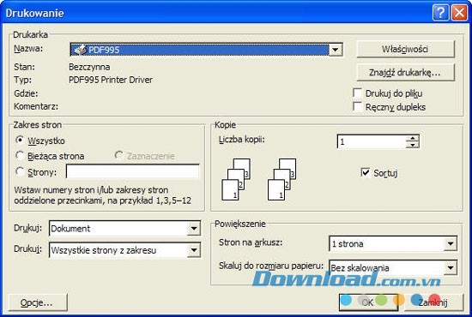Viewport: 472px width, 317px height.
Task: Decrease copies with the down spinner arrow
Action: 412,145
